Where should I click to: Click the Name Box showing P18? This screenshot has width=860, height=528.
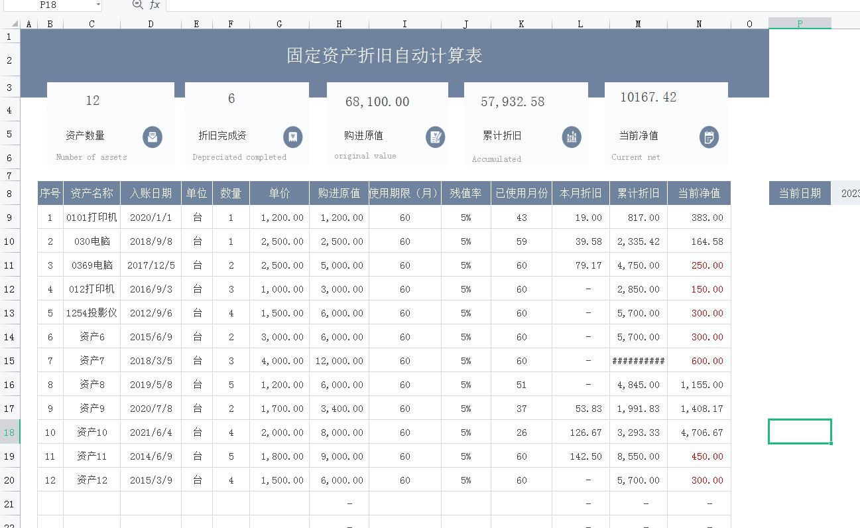point(48,5)
